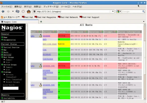Screen dimensions: 147x103
Task: Sort by Duration column using its sort arrows
Action: 102,32
